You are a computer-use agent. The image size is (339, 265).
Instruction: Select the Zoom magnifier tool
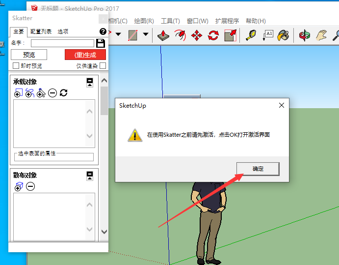336,35
